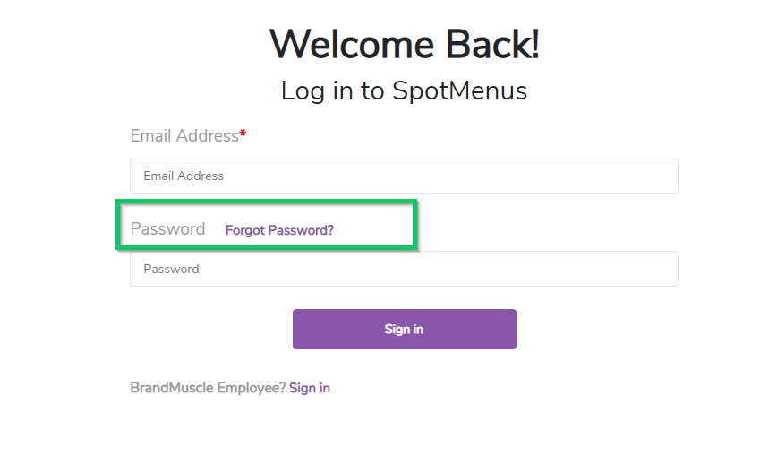The height and width of the screenshot is (455, 760).
Task: Click the Email Address field label
Action: click(x=184, y=136)
